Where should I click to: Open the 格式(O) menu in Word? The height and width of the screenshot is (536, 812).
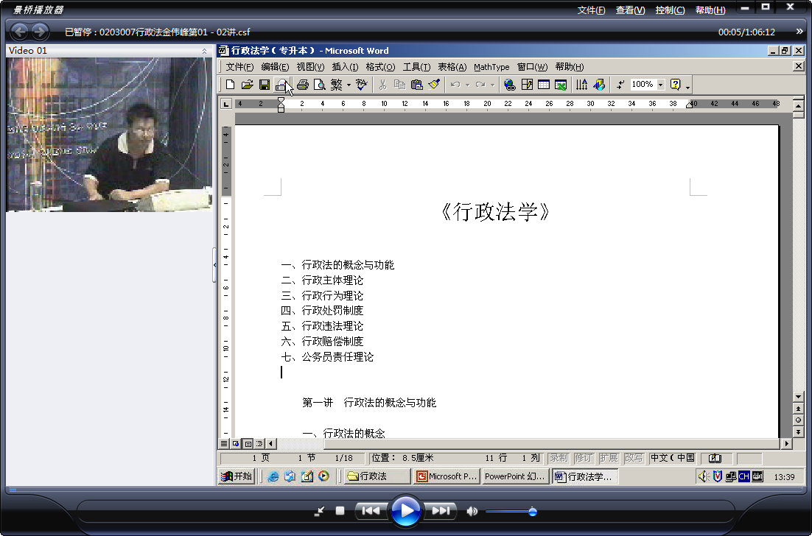(x=380, y=67)
